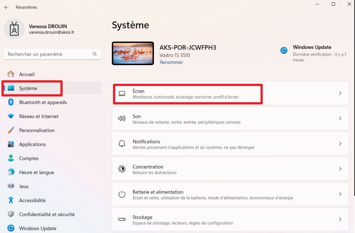This screenshot has width=355, height=233.
Task: Click 'Réduire les distractions' description
Action: click(155, 173)
